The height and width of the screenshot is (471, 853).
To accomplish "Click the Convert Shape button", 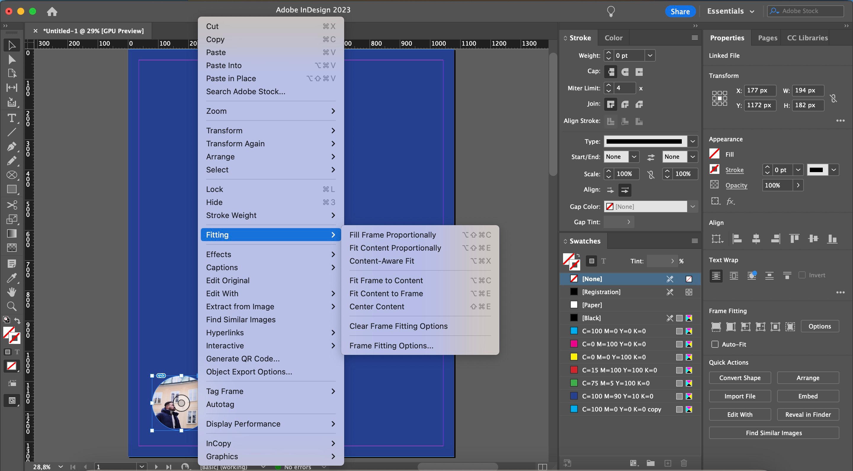I will [740, 378].
